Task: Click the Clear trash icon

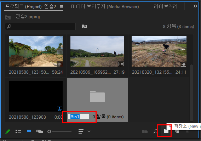Action: [187, 131]
